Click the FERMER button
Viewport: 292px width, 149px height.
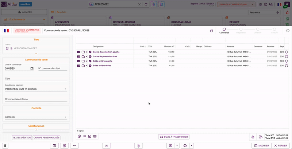point(280,146)
